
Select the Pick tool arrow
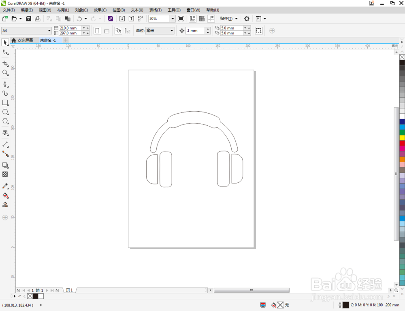click(5, 42)
